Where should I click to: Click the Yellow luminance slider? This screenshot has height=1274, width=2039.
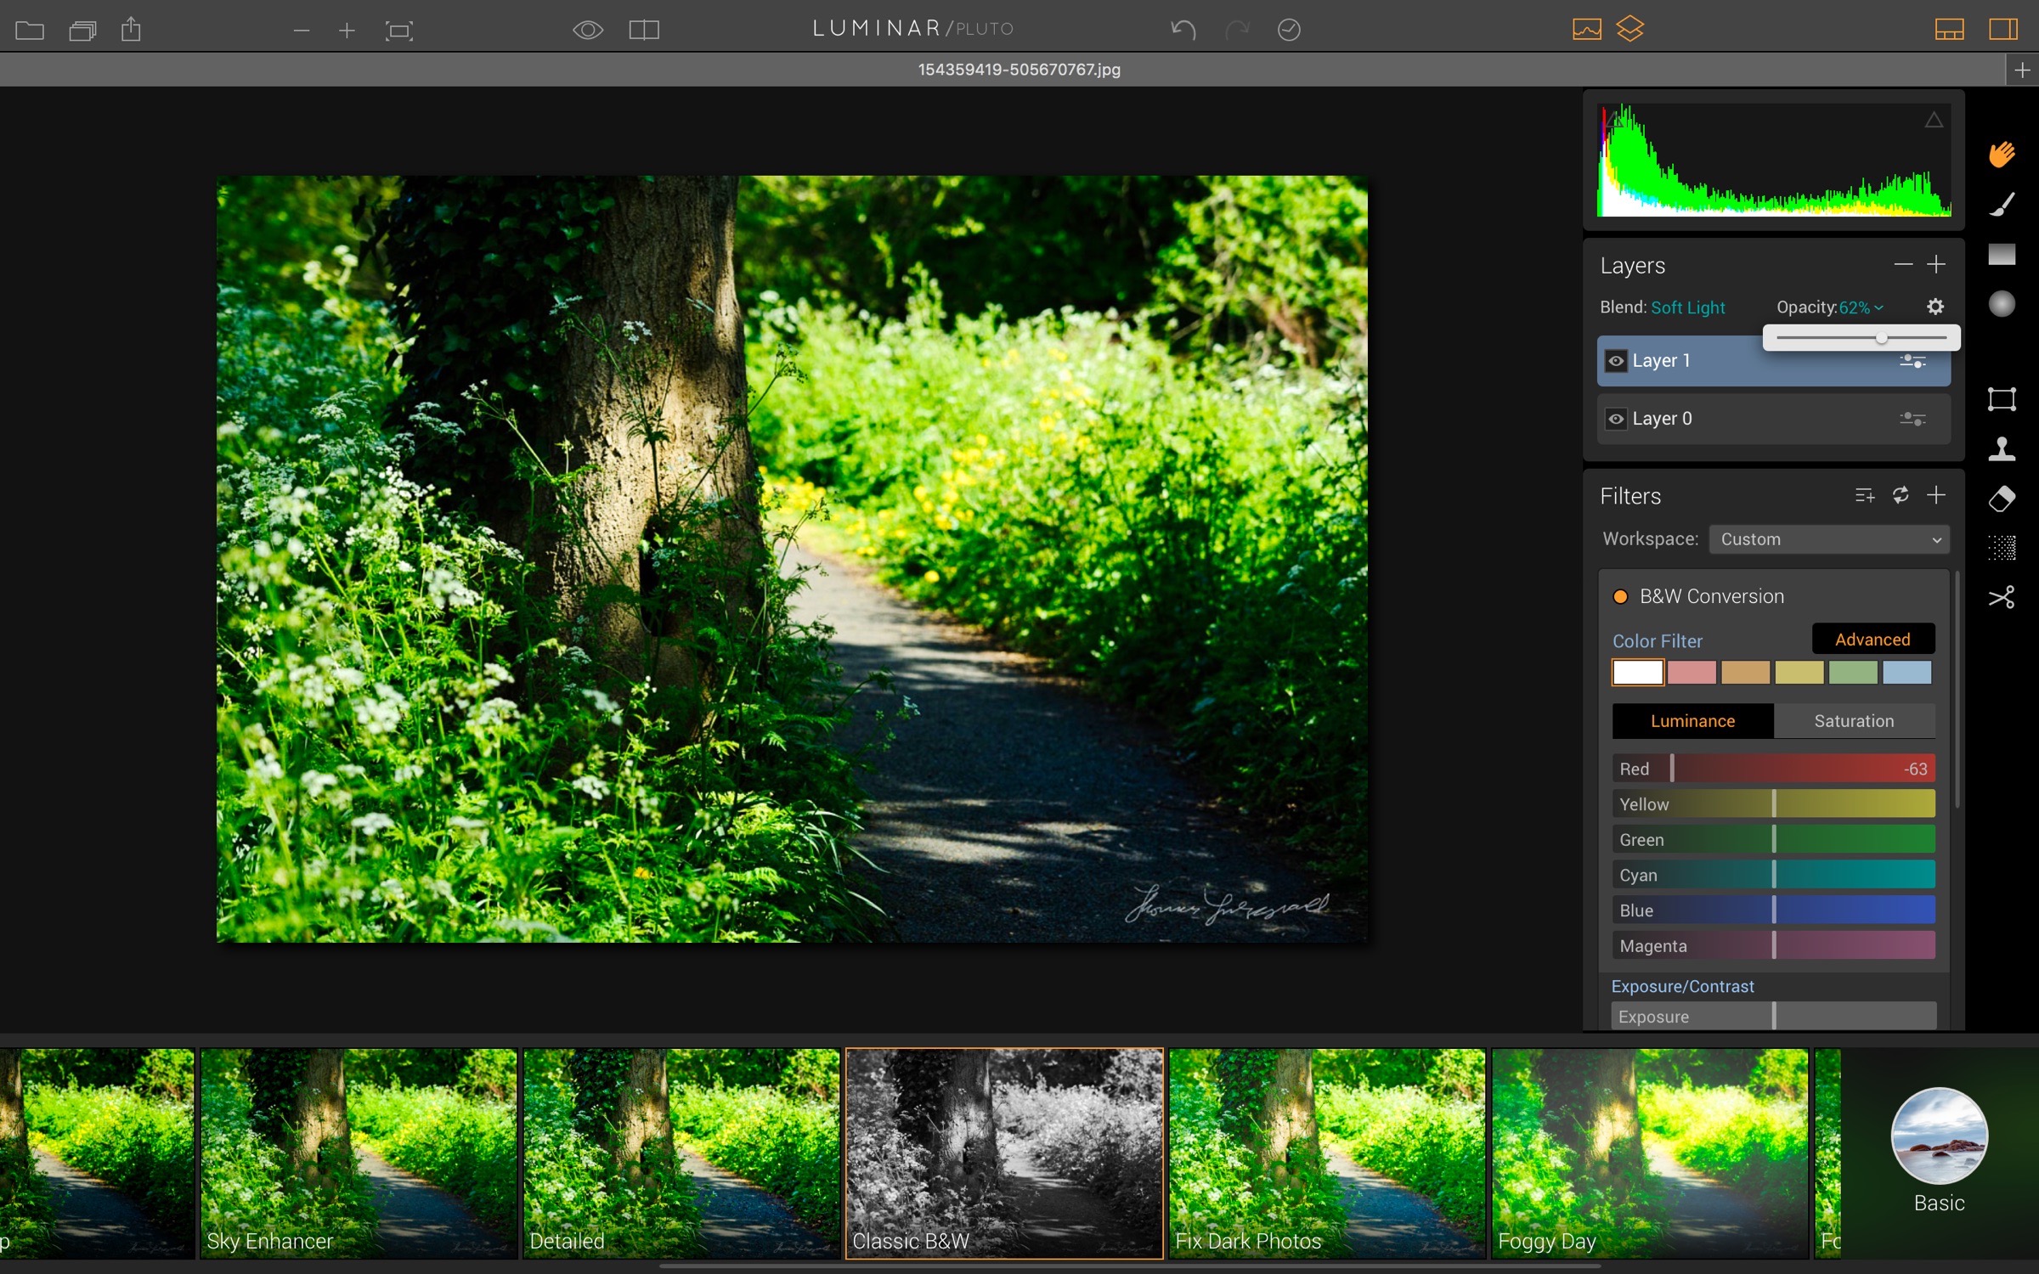pos(1774,804)
